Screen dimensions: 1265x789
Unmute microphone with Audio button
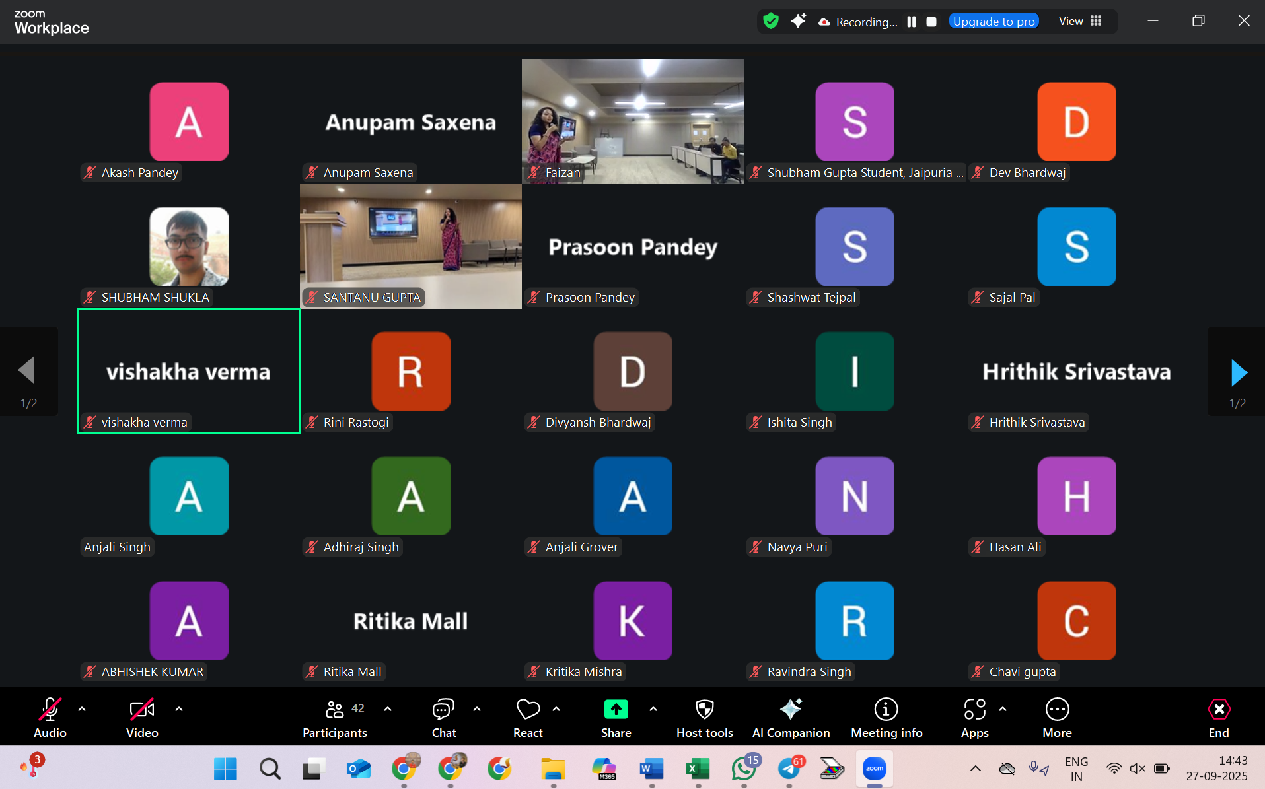pos(50,710)
